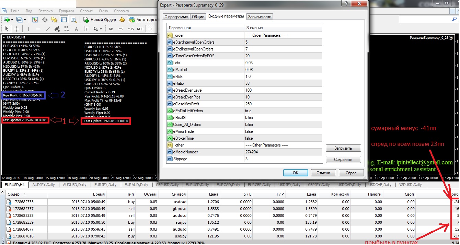Select the eMirrorTrade value false
This screenshot has width=460, height=245.
tap(283, 131)
